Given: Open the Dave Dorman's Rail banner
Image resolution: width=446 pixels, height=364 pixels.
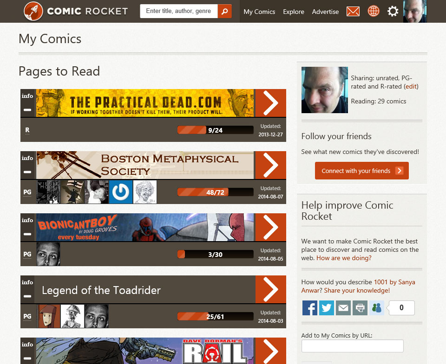Looking at the screenshot, I should (x=145, y=351).
